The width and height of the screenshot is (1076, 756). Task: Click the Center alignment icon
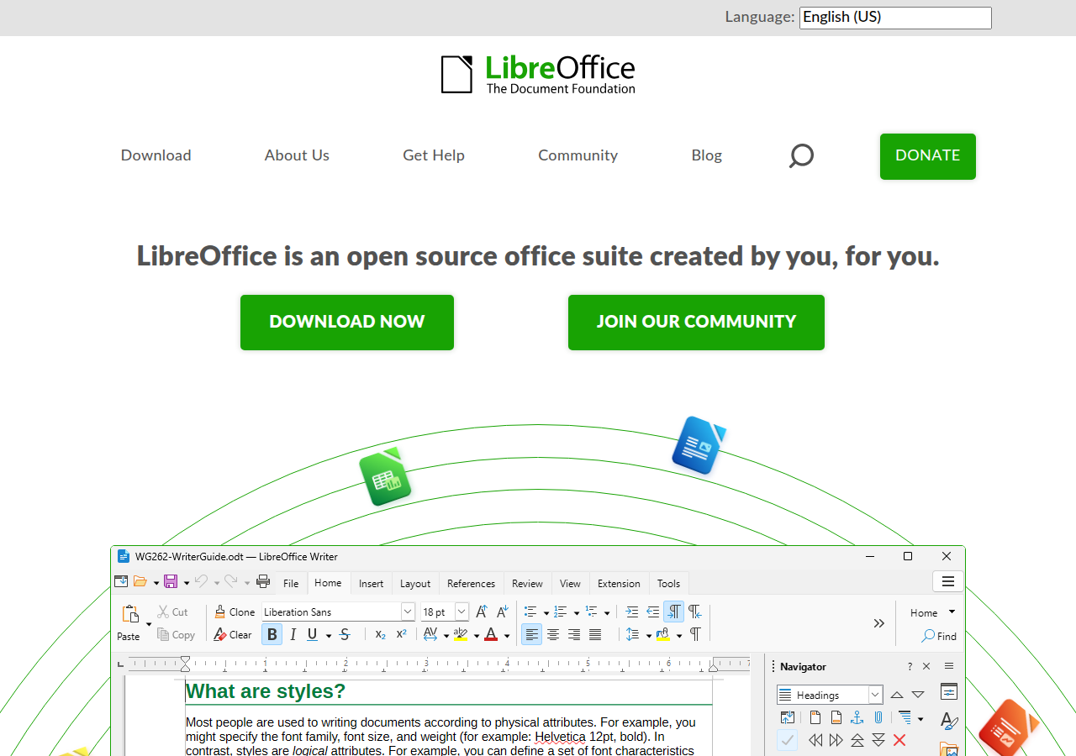coord(553,635)
